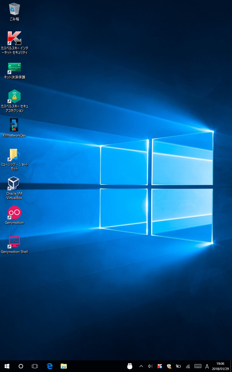The width and height of the screenshot is (232, 372).
Task: Click the mouse icon in the taskbar
Action: 130,366
